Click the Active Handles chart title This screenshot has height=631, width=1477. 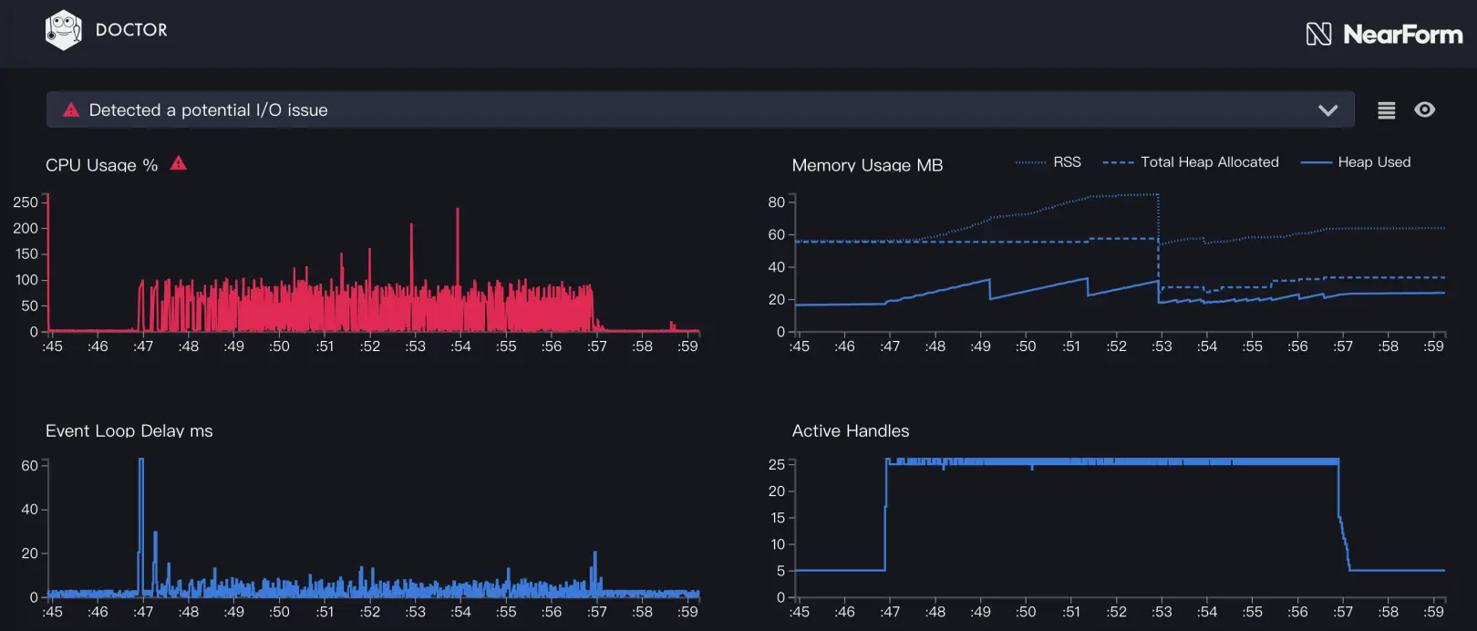click(x=850, y=430)
